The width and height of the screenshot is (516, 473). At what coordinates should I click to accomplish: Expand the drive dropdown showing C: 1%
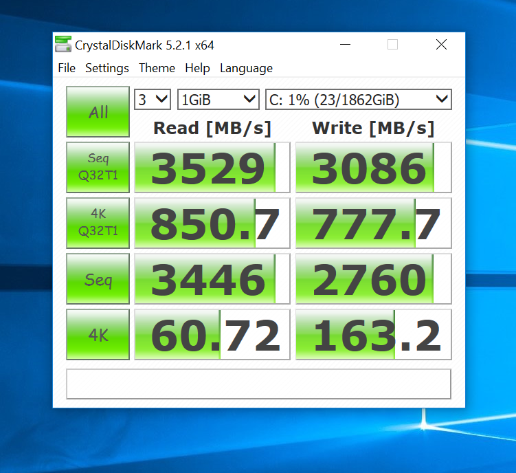pos(359,99)
